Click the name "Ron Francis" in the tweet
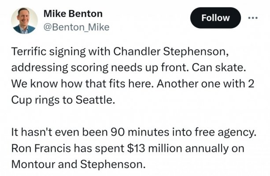The image size is (270, 176). (x=41, y=148)
